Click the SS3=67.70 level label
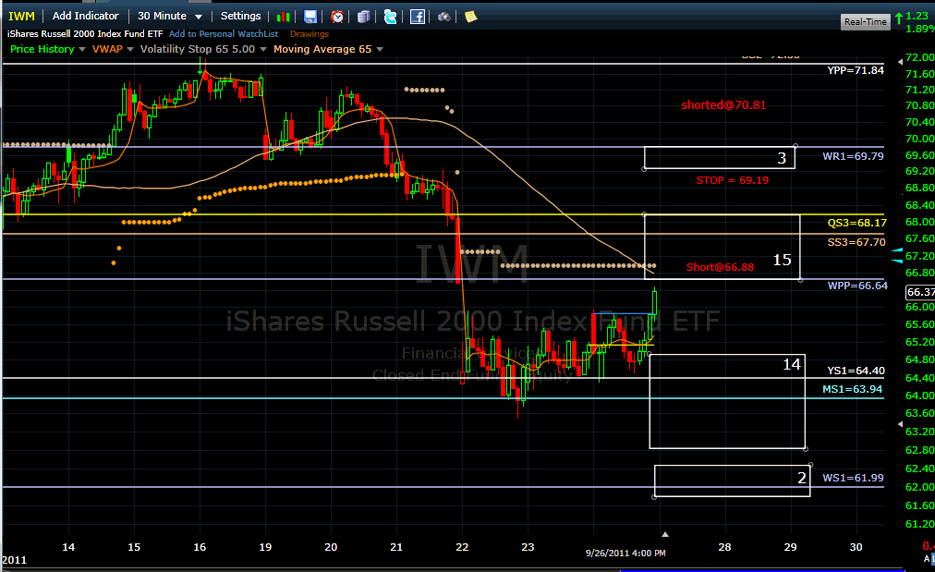 click(856, 242)
